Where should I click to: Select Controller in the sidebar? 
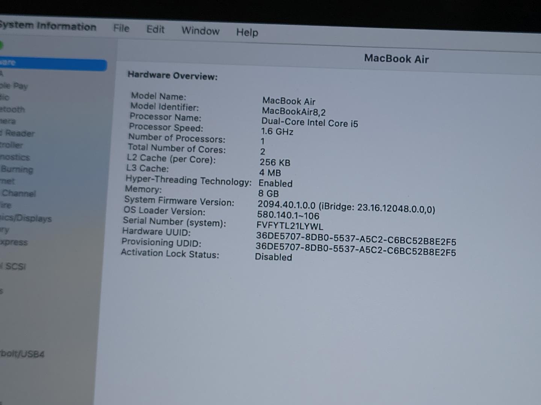11,145
